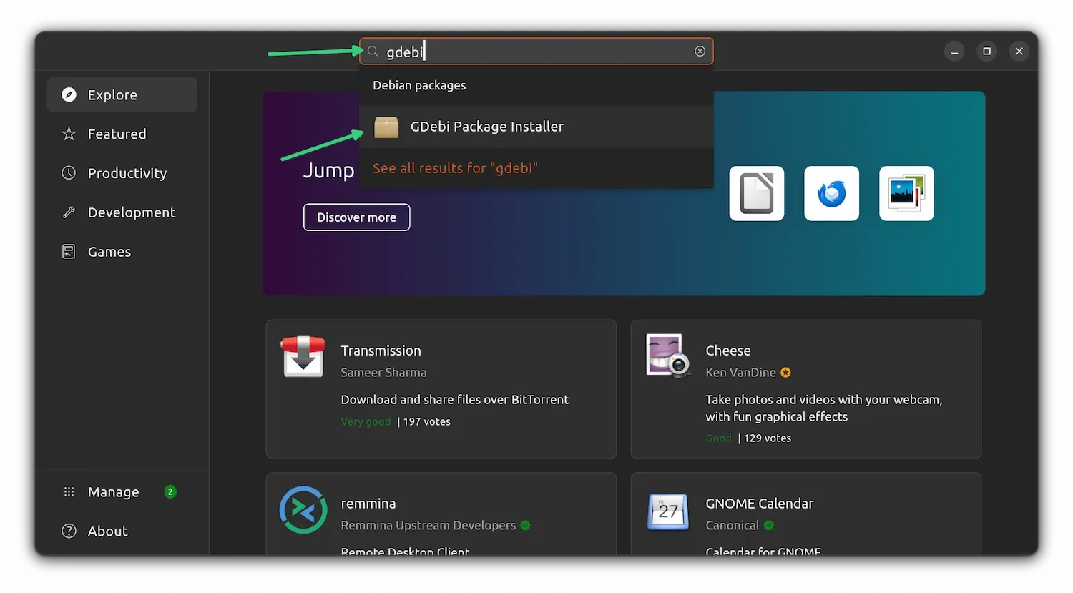The image size is (1073, 593).
Task: Click the GNOME Calendar app icon
Action: (x=668, y=511)
